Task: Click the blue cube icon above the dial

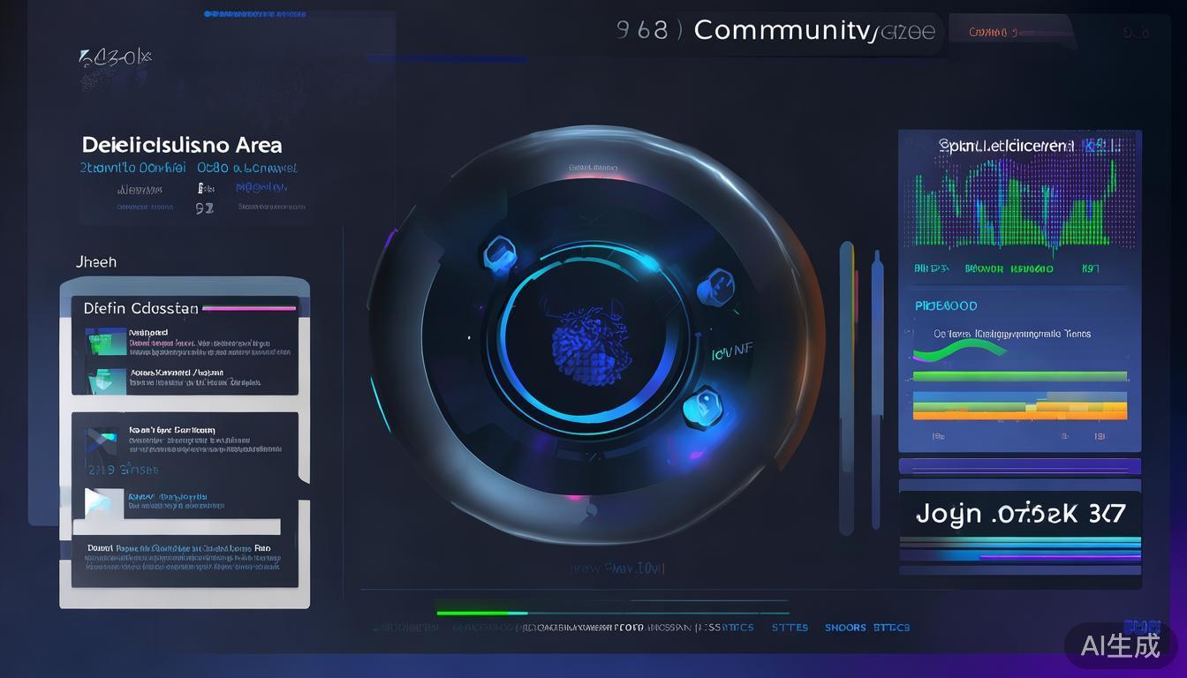Action: [499, 254]
